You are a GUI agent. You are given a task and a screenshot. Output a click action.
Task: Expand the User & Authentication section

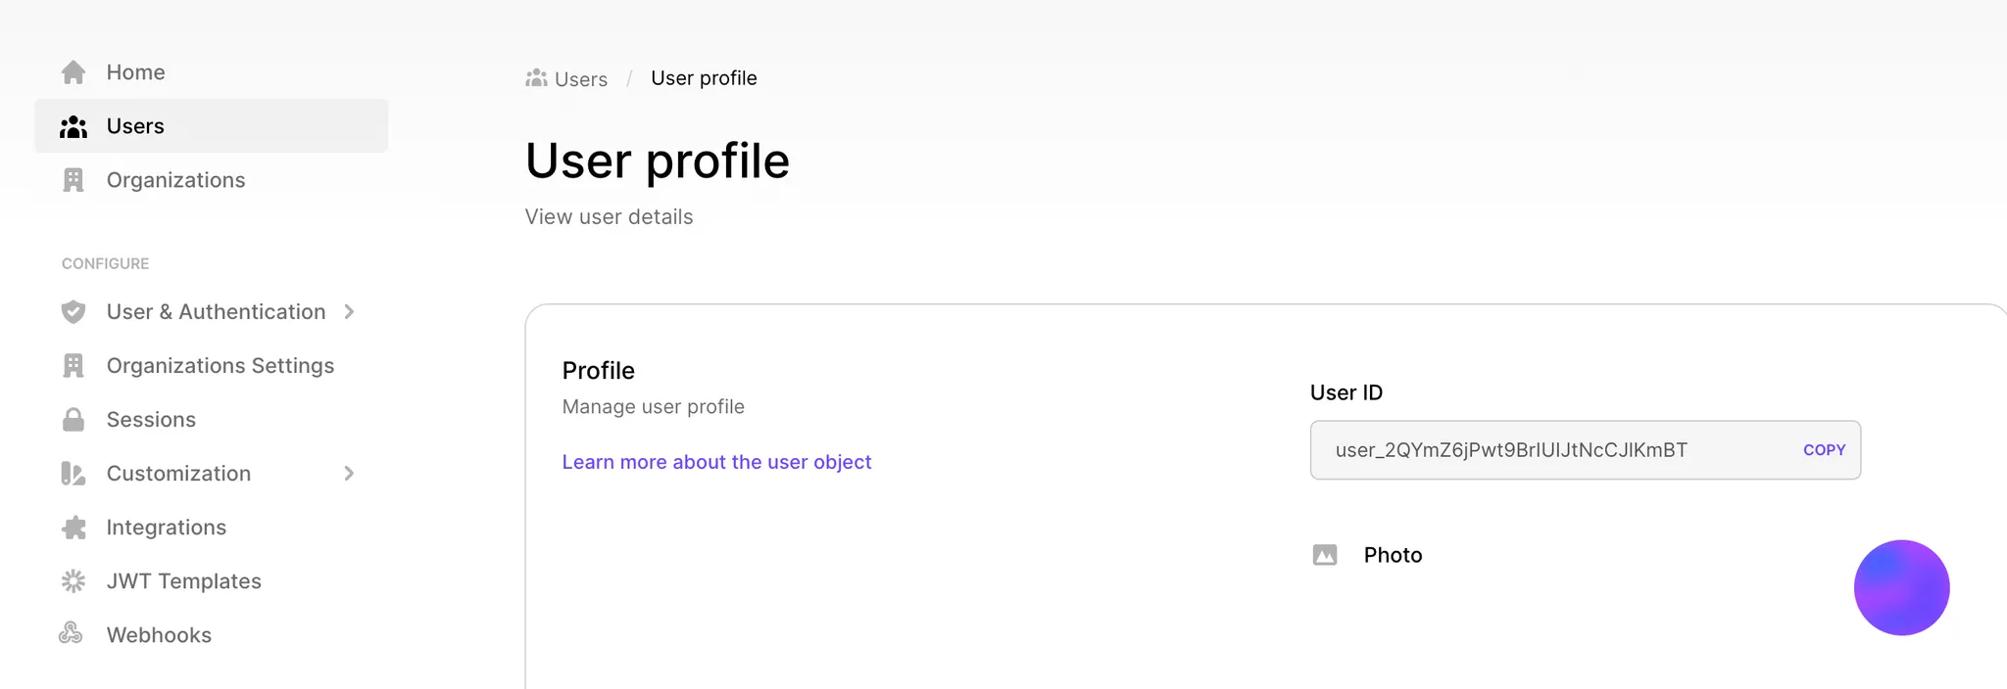coord(349,311)
